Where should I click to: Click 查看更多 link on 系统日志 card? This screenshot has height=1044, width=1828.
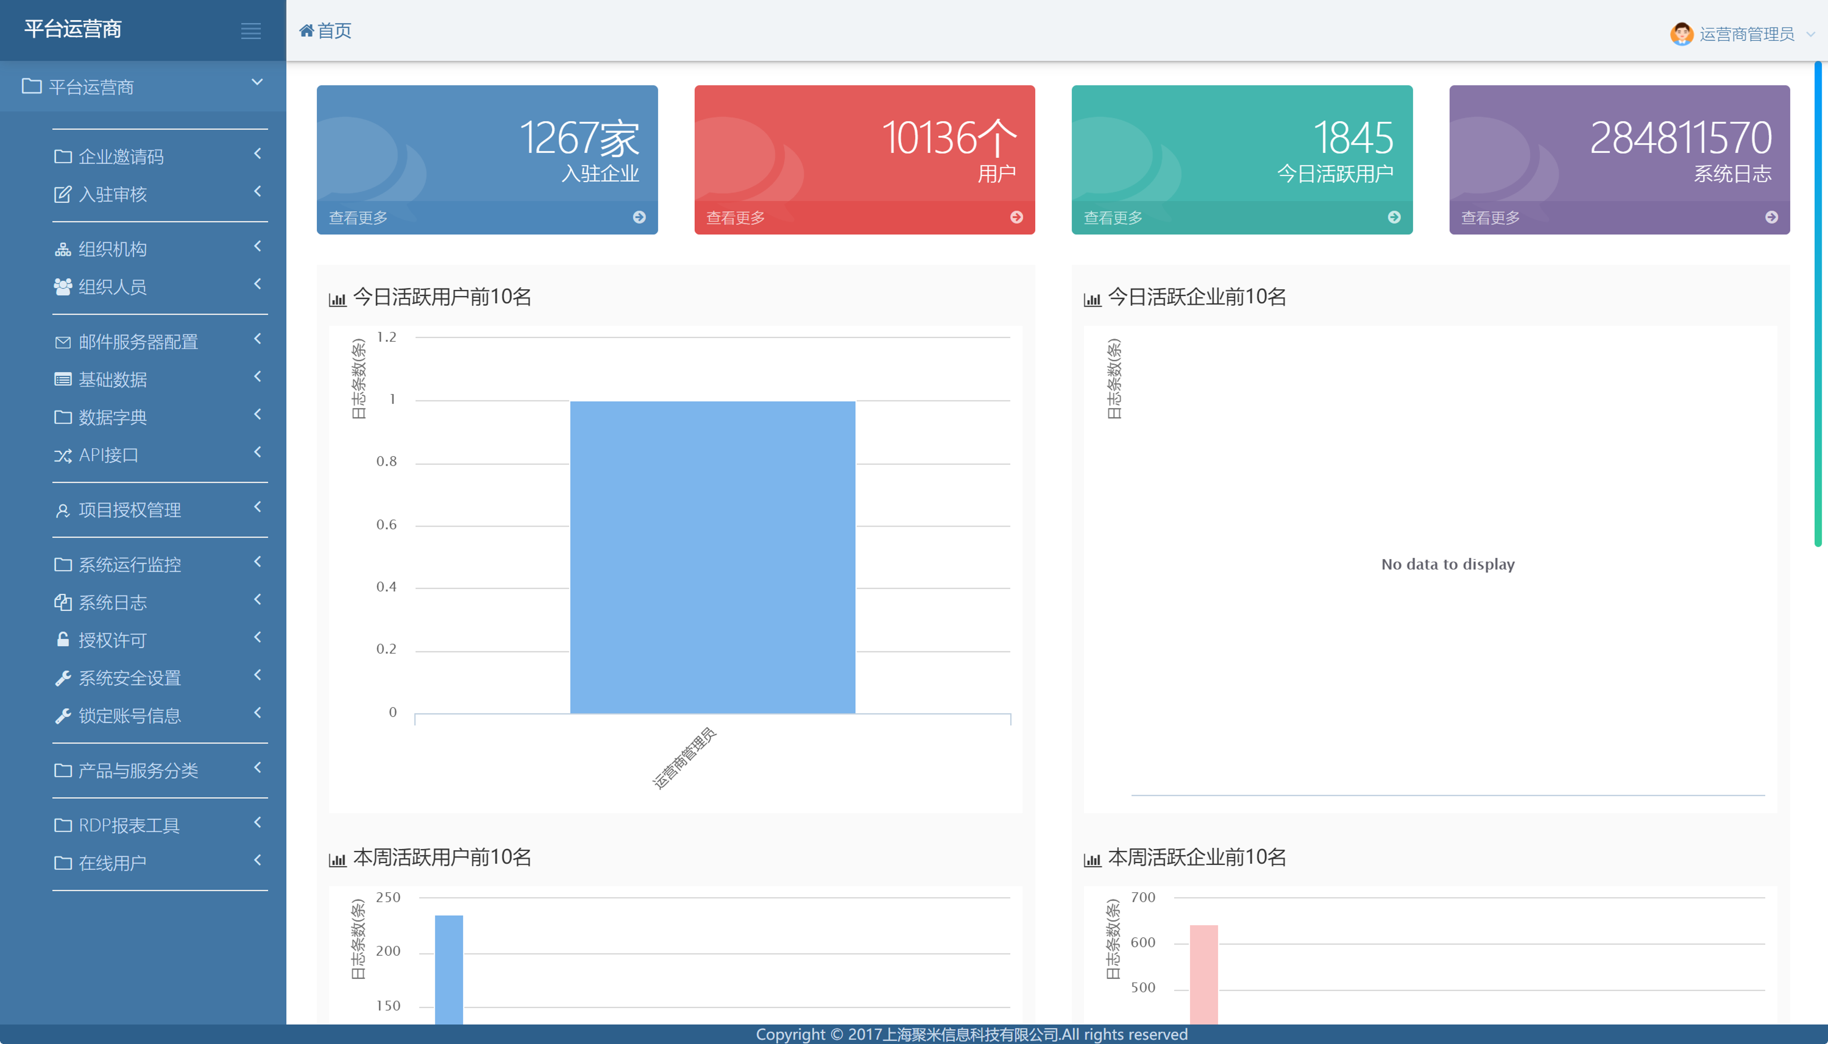[x=1490, y=217]
